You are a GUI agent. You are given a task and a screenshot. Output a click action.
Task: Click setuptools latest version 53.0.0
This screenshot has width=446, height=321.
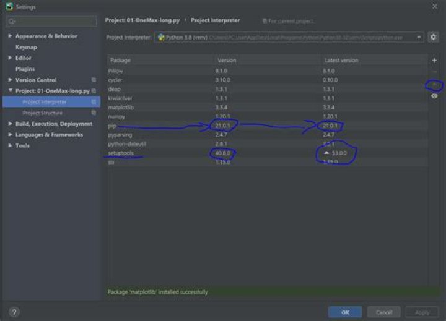tap(339, 153)
